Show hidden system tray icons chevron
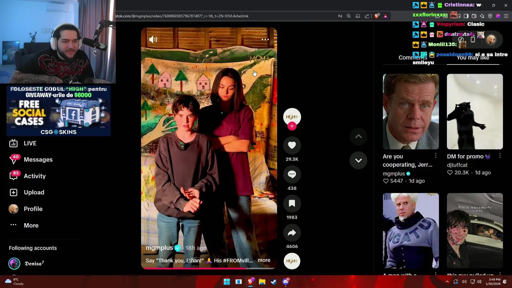The height and width of the screenshot is (288, 512). pyautogui.click(x=447, y=282)
